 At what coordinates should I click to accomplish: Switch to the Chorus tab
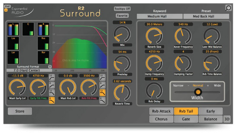161,119
